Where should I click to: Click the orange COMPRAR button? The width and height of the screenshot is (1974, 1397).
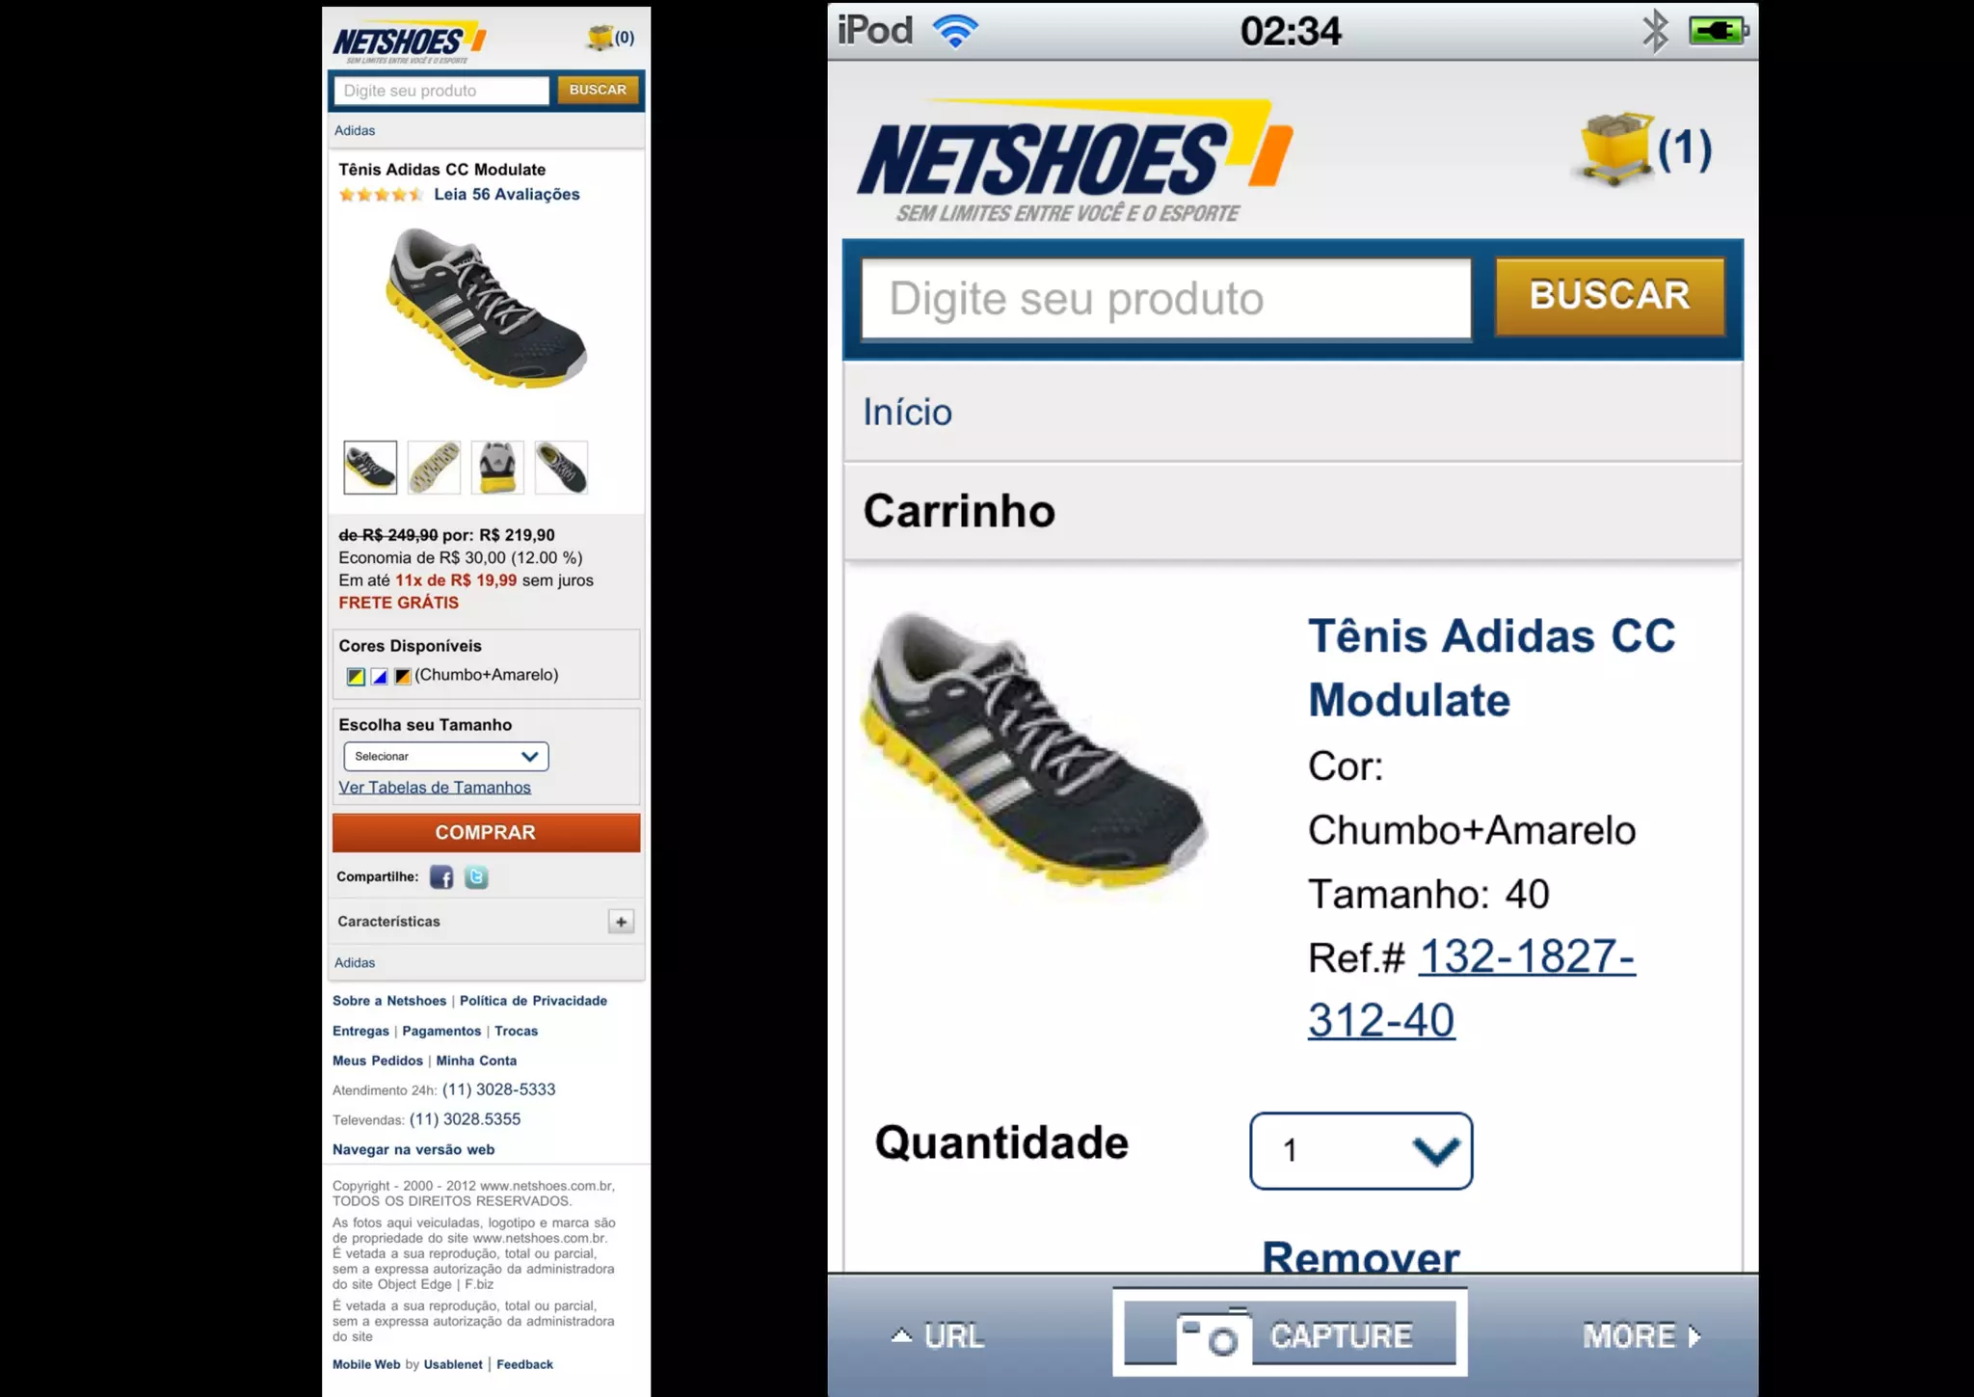click(486, 833)
